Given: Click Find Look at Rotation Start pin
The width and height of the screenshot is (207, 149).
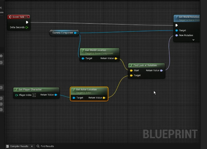Looking at the screenshot, I should pos(131,71).
